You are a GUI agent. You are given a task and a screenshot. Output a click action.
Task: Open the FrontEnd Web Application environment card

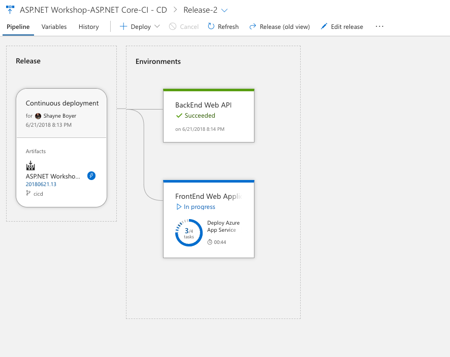[209, 219]
